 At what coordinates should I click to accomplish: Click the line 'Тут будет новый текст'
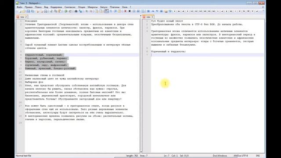pyautogui.click(x=167, y=21)
